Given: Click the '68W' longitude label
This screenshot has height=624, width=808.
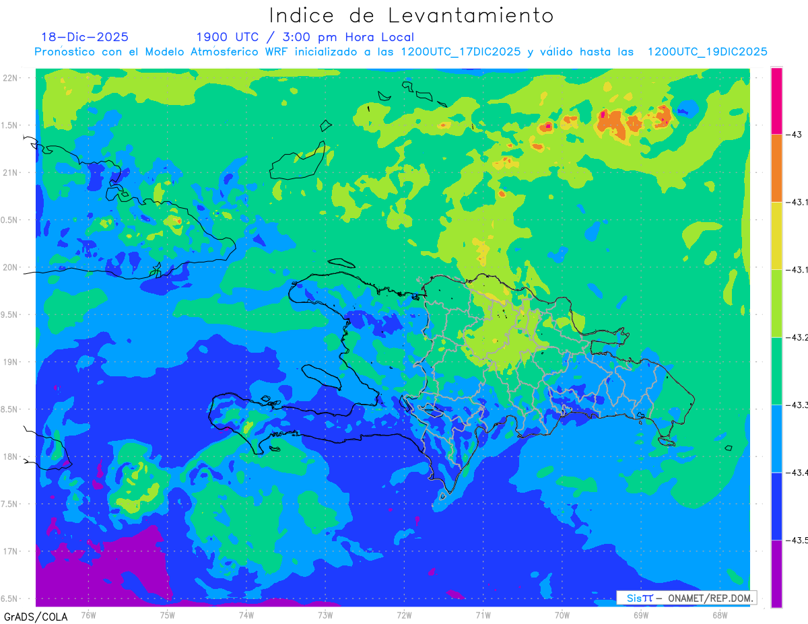Looking at the screenshot, I should (x=720, y=615).
